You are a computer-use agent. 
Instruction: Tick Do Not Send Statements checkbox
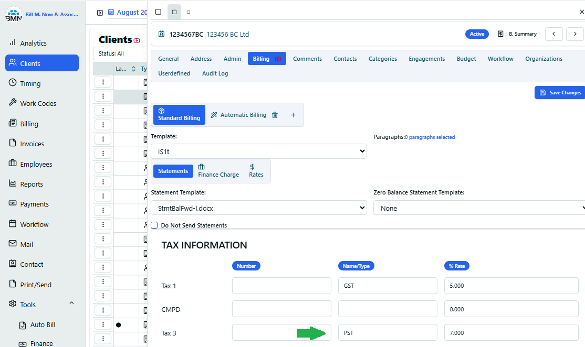point(154,225)
